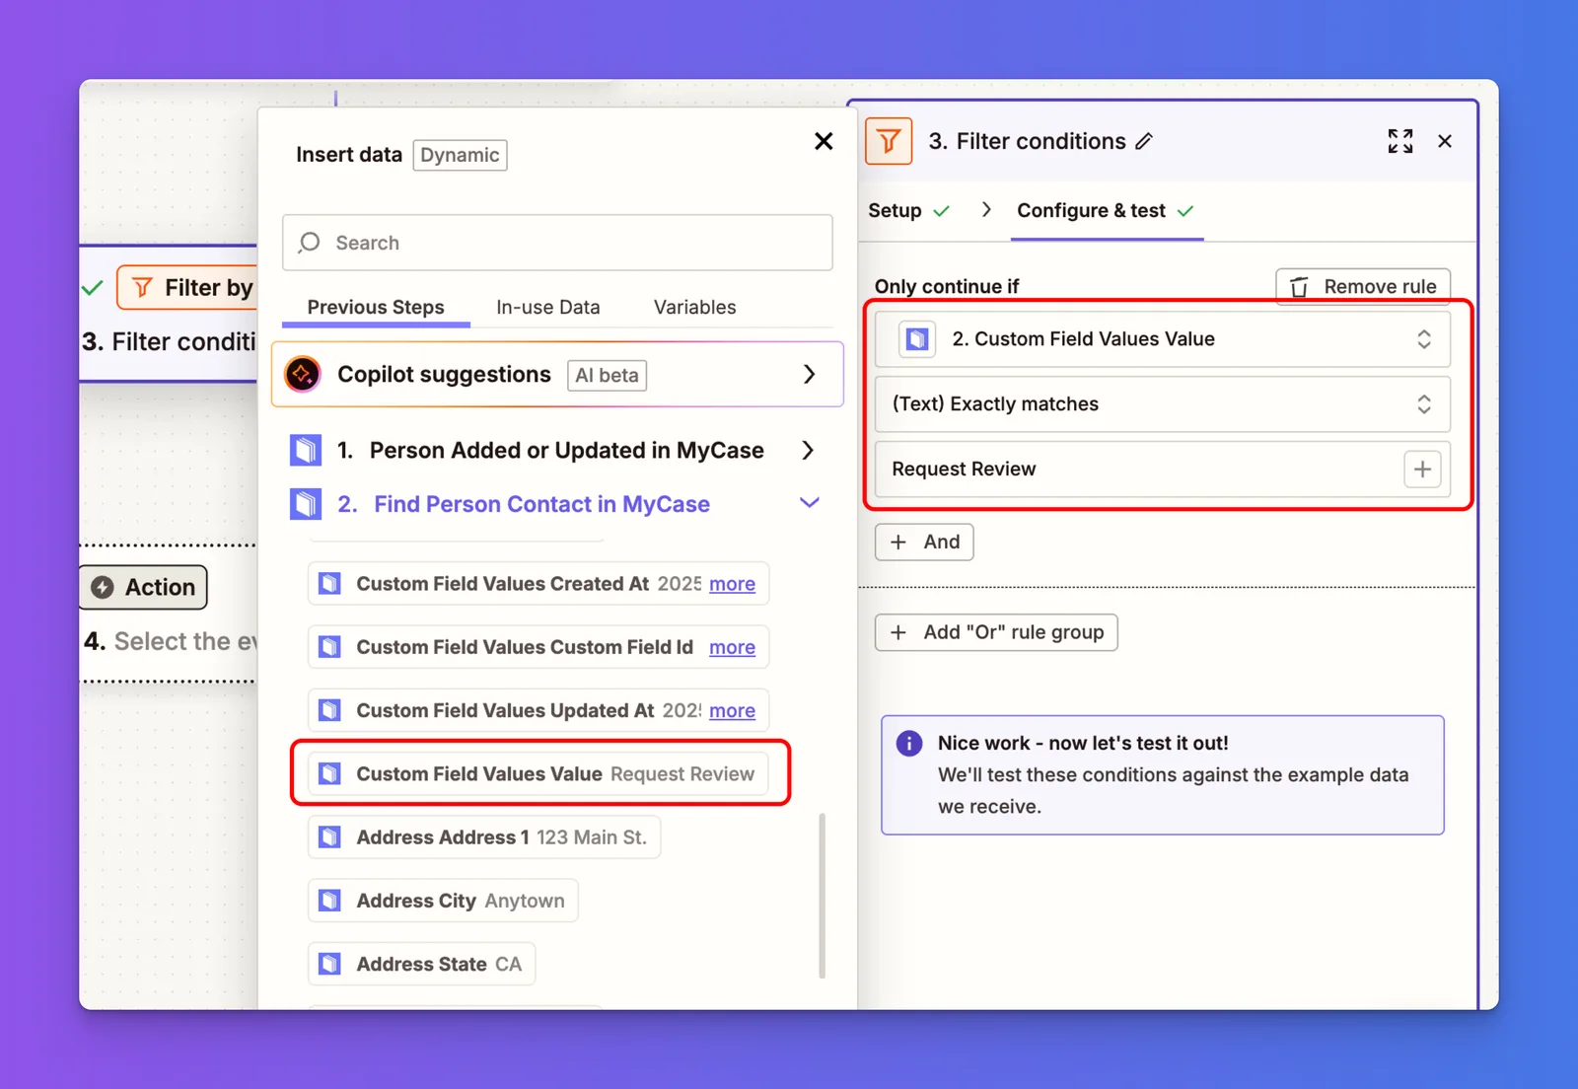Close the Insert data panel
This screenshot has width=1578, height=1089.
(x=824, y=141)
